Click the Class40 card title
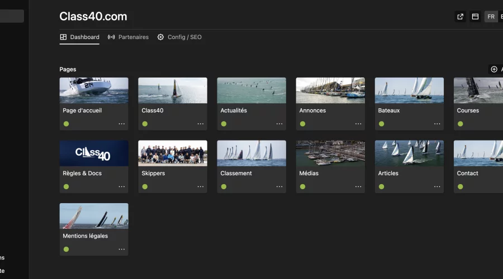This screenshot has height=279, width=503. (153, 110)
